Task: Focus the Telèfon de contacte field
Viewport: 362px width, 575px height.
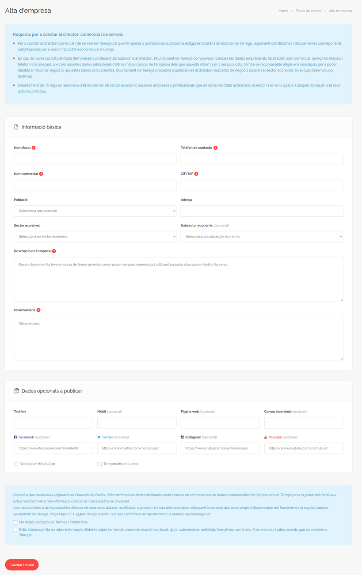Action: point(262,159)
